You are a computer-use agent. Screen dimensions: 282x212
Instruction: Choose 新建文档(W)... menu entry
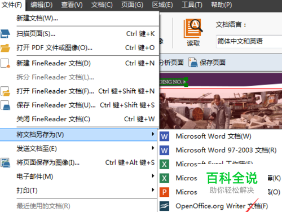[x=80, y=18]
